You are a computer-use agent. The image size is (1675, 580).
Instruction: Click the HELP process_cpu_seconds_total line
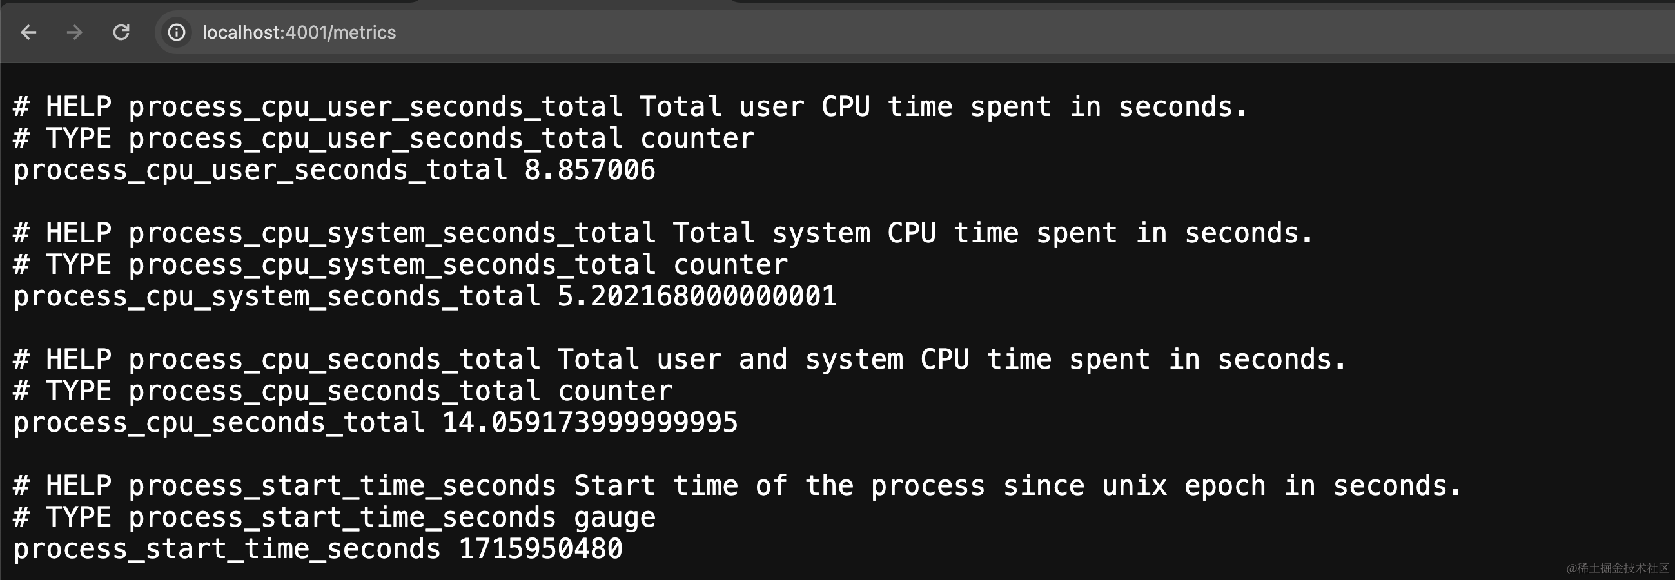tap(679, 360)
